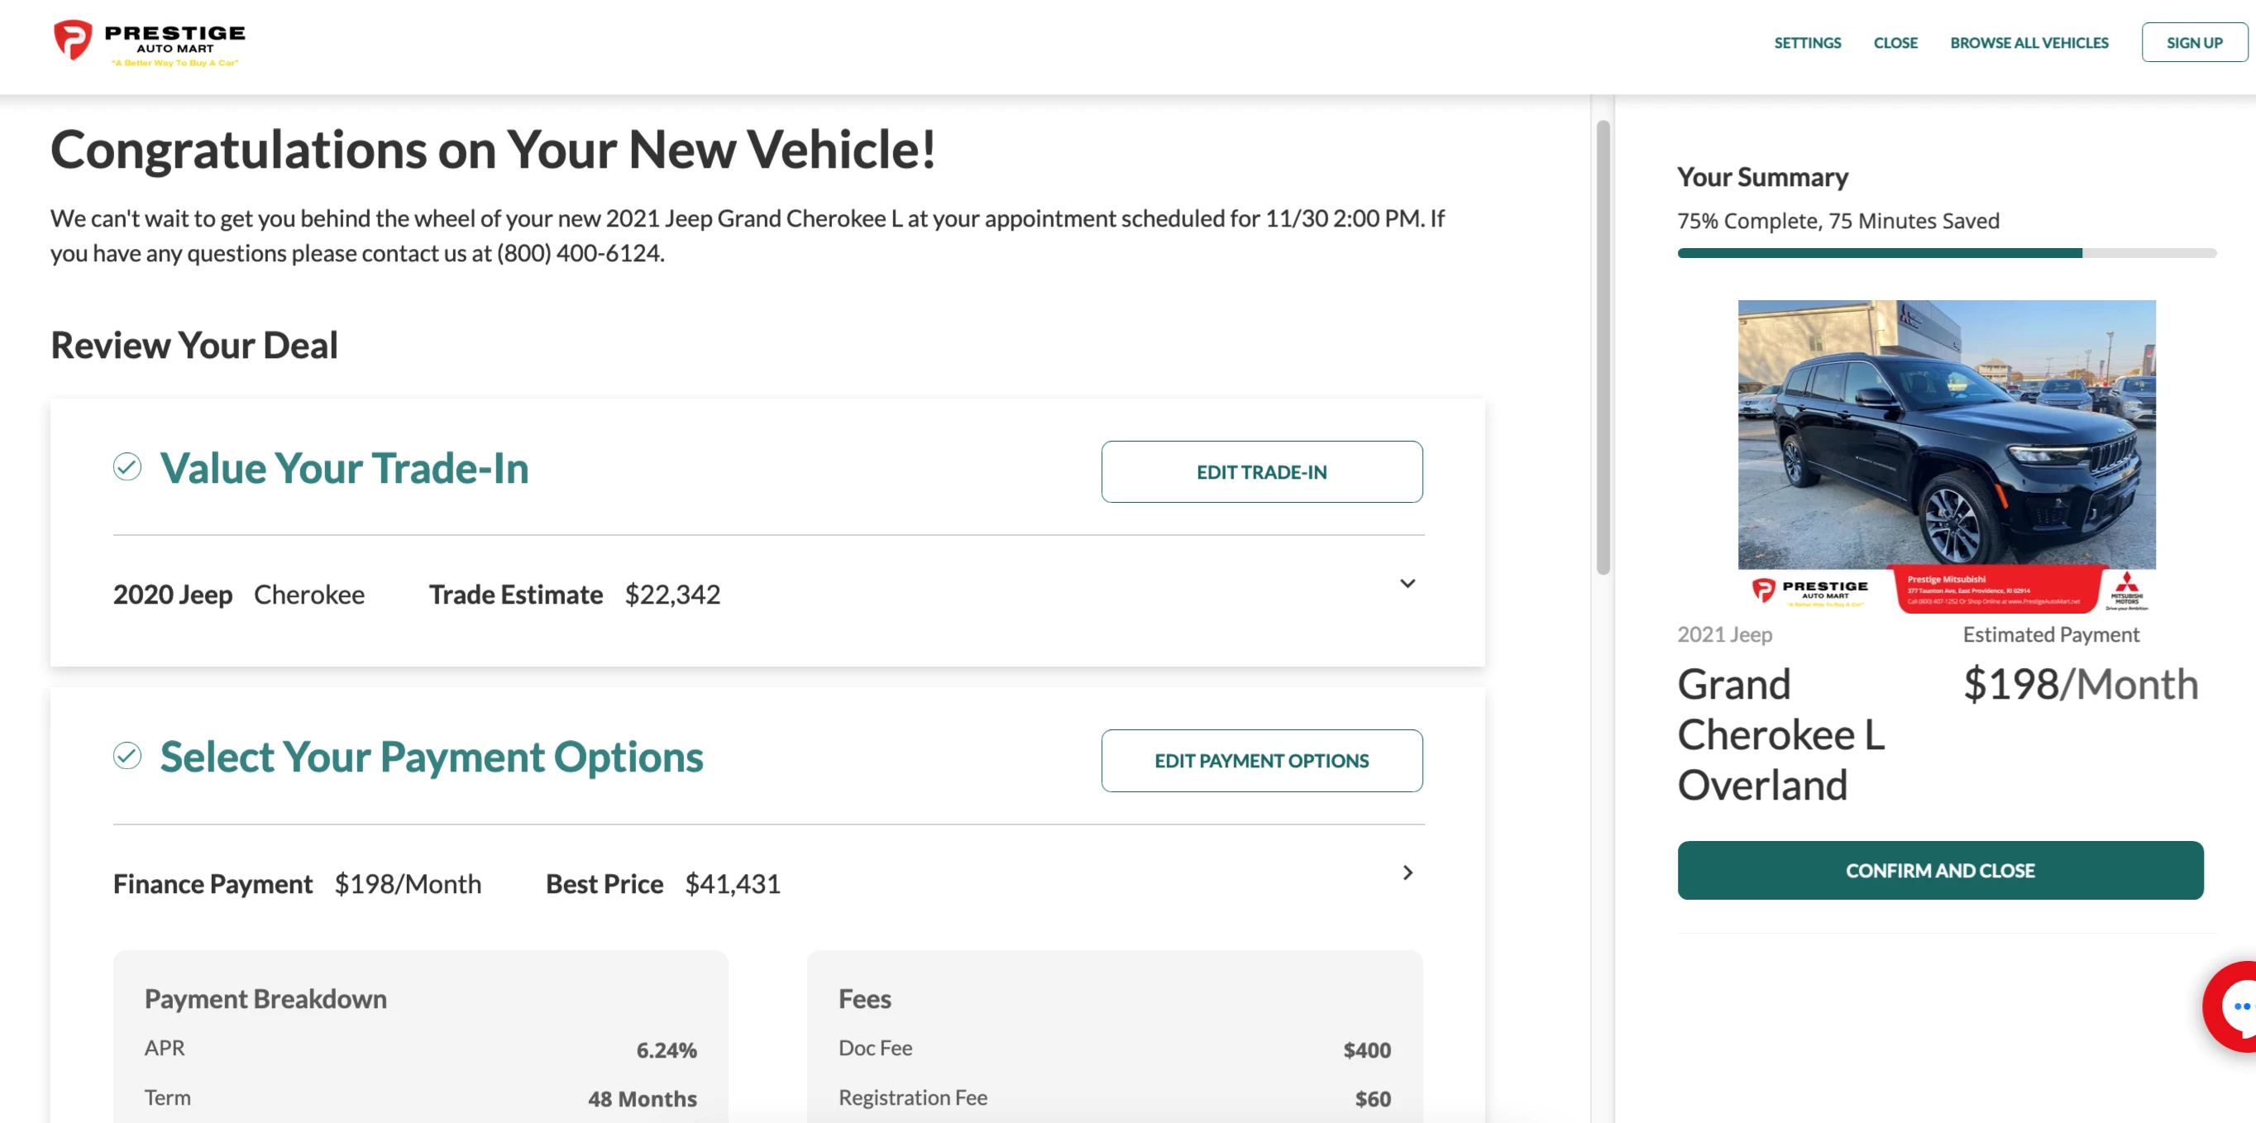The width and height of the screenshot is (2256, 1123).
Task: Click Edit Payment Options button
Action: [1261, 760]
